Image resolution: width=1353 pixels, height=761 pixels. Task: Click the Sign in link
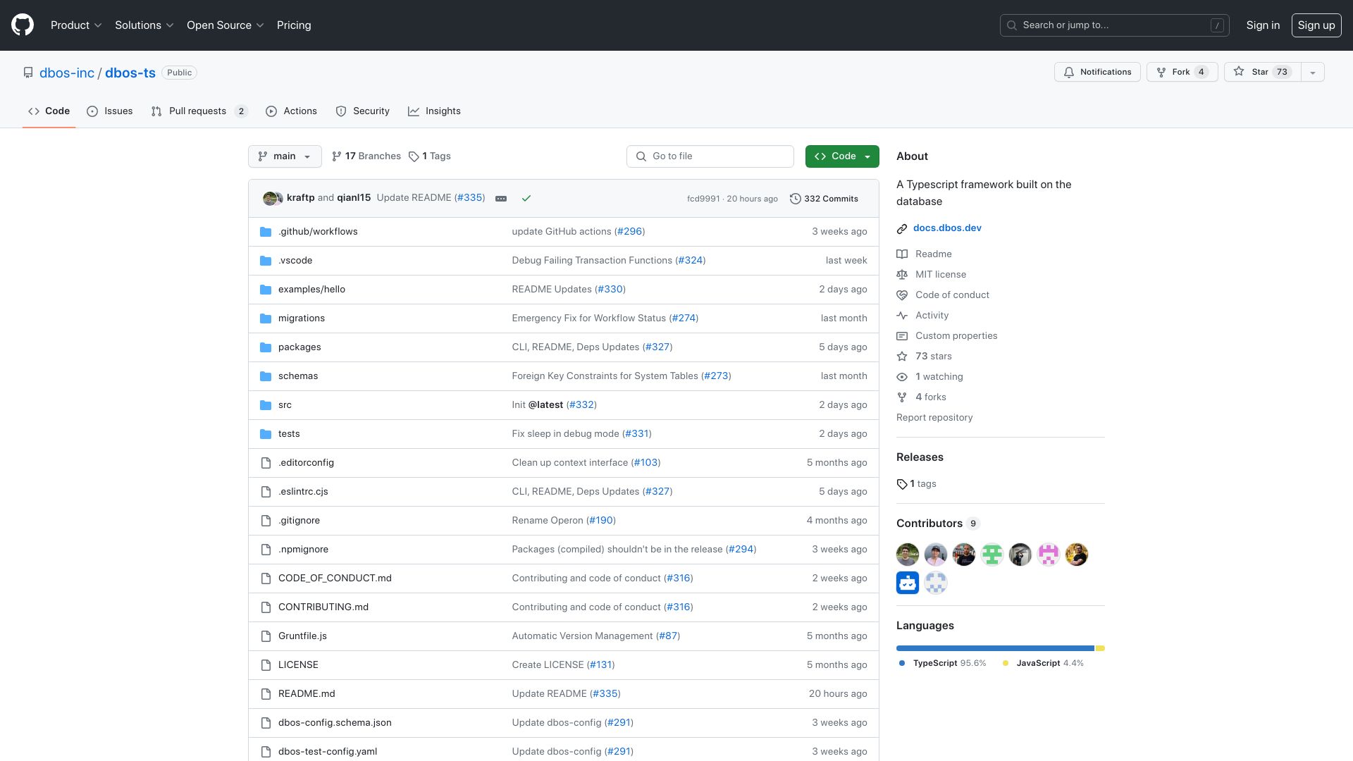coord(1263,25)
